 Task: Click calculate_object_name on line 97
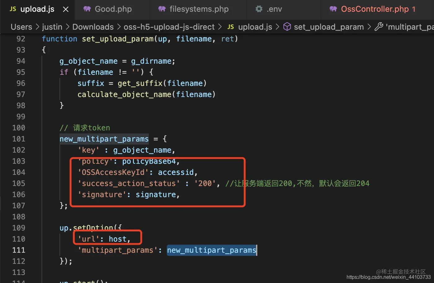(x=125, y=95)
